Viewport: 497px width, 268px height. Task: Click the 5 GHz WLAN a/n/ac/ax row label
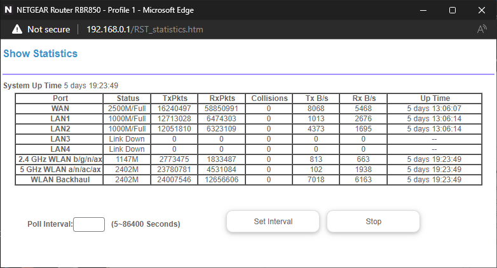[x=60, y=170]
